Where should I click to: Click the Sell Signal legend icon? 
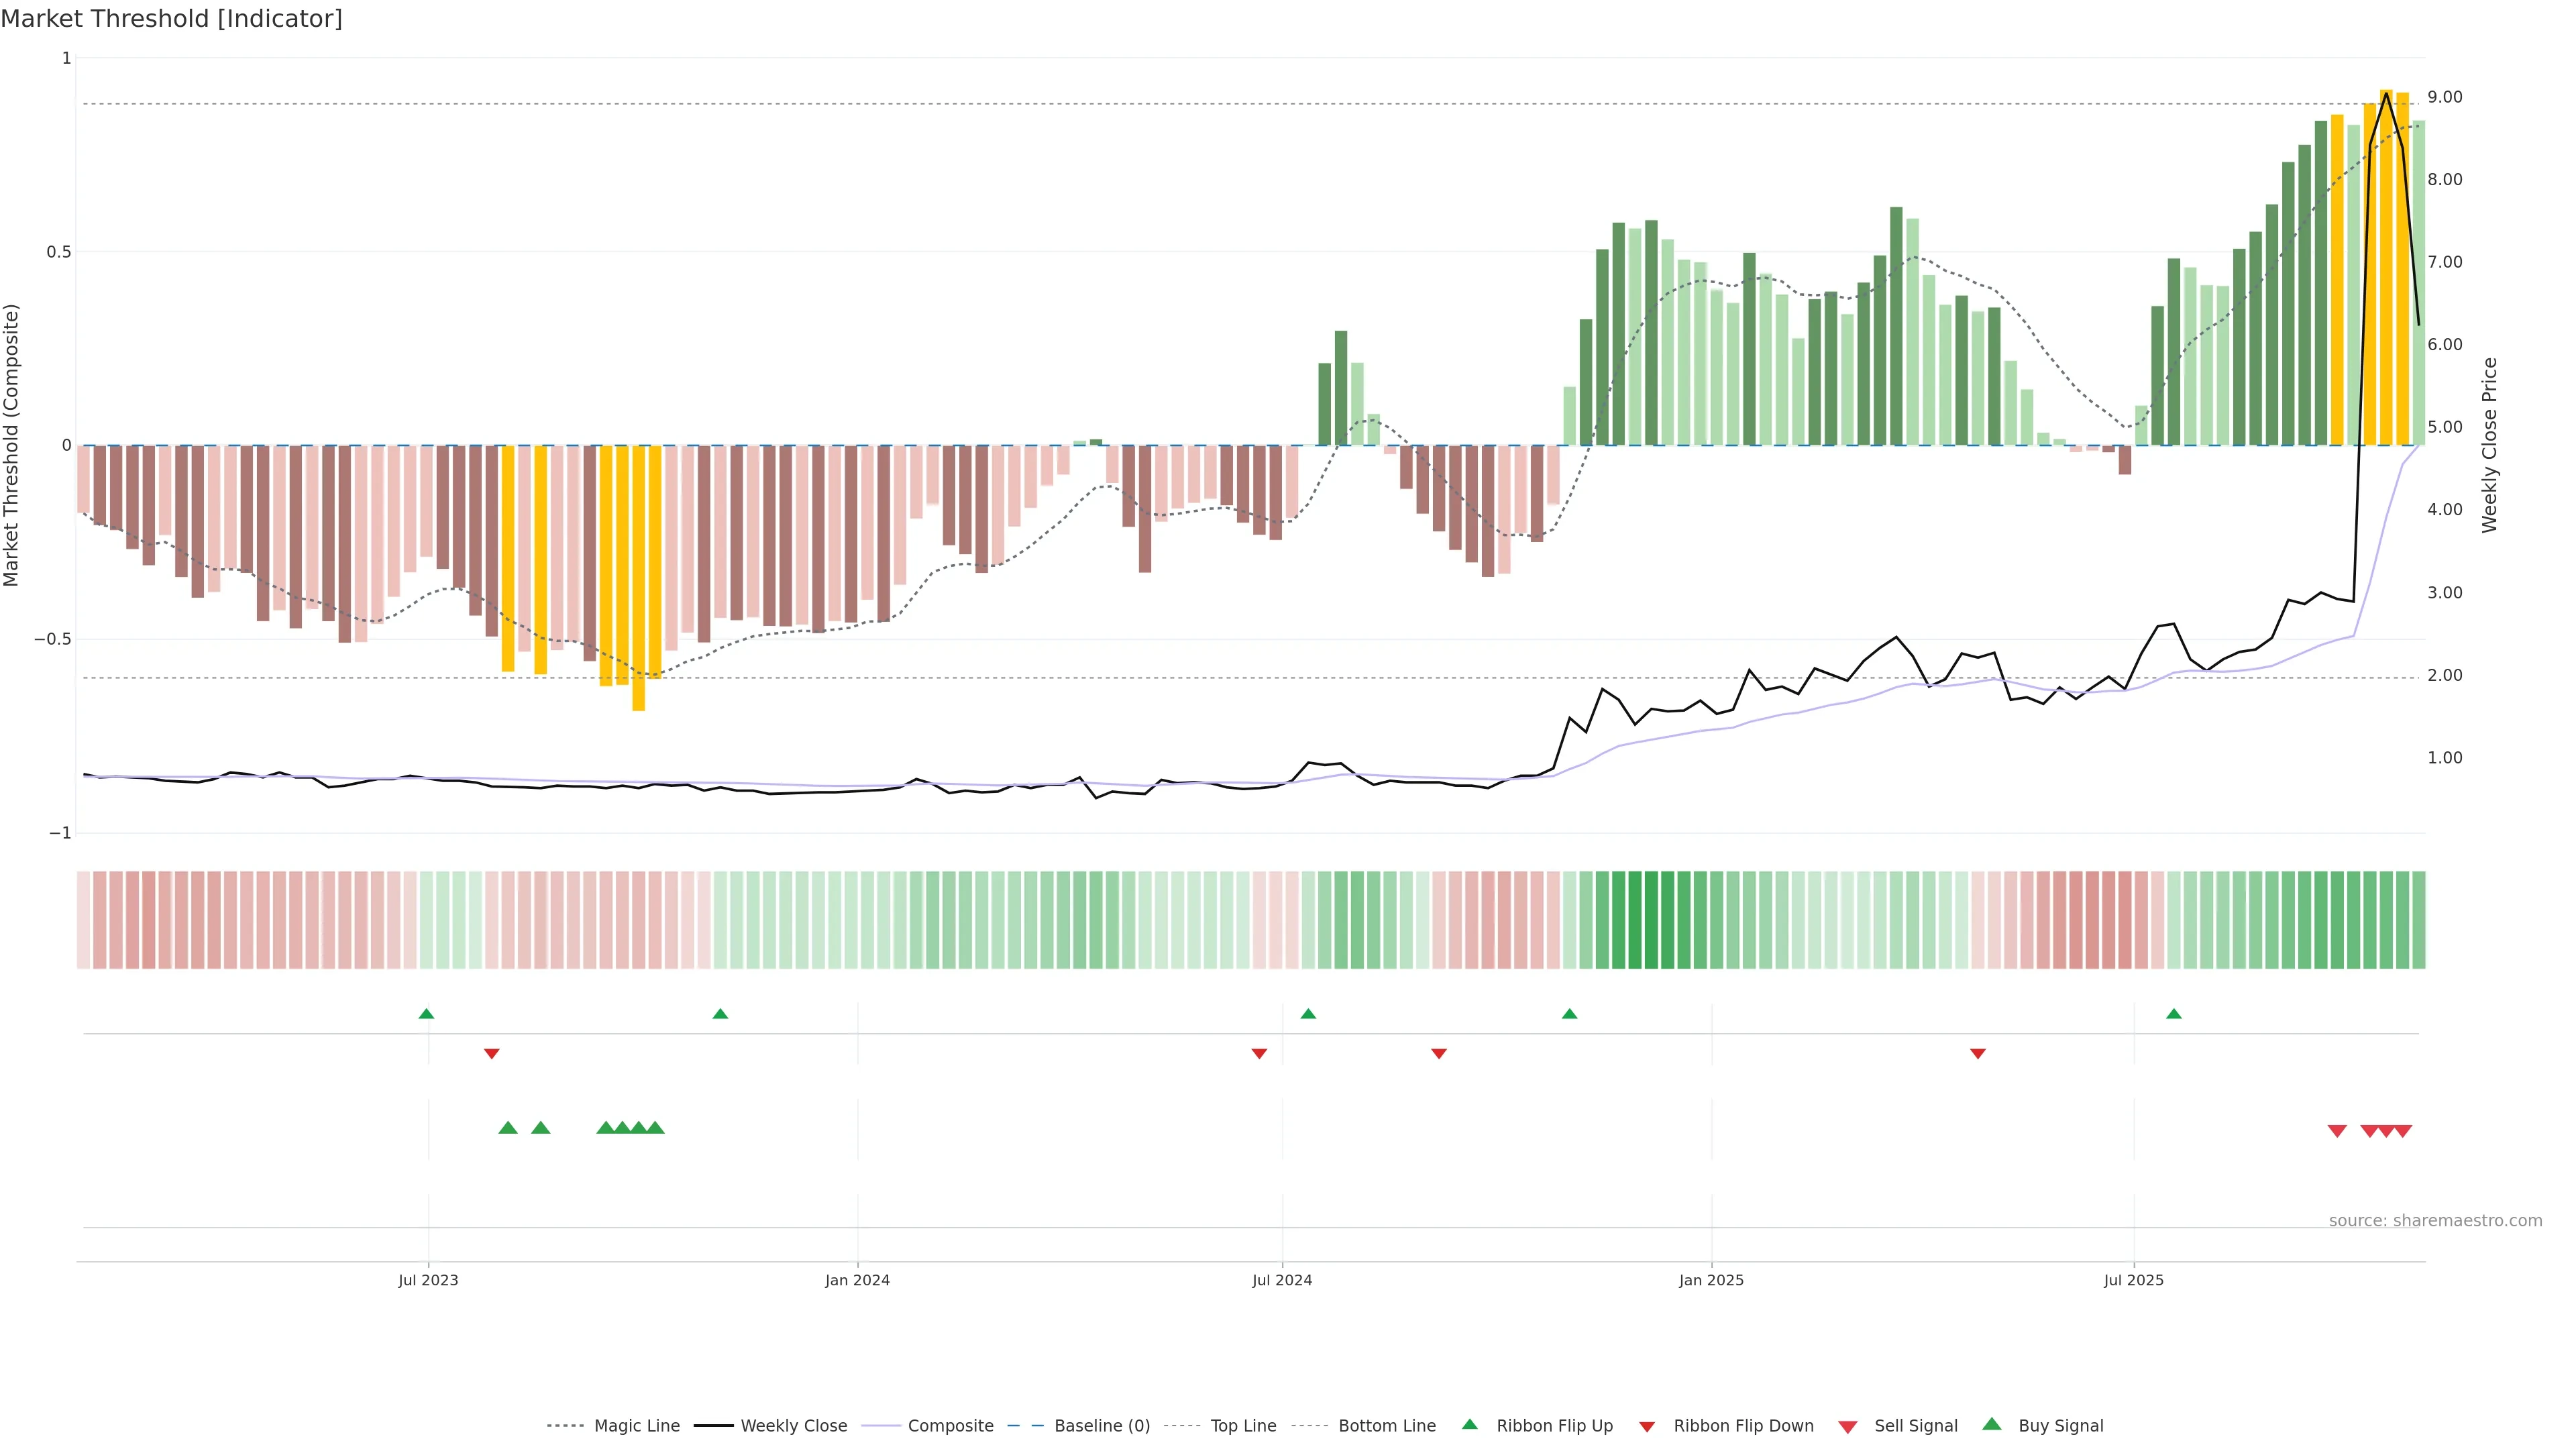click(1848, 1426)
